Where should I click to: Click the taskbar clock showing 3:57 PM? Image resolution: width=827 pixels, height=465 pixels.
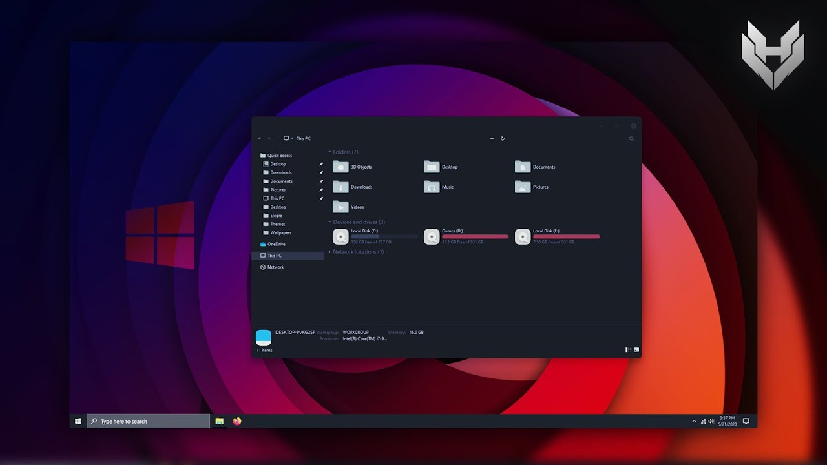coord(727,421)
